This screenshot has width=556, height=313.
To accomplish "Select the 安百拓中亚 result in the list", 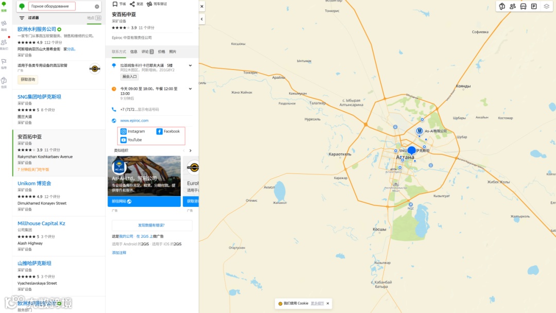I will pos(59,153).
